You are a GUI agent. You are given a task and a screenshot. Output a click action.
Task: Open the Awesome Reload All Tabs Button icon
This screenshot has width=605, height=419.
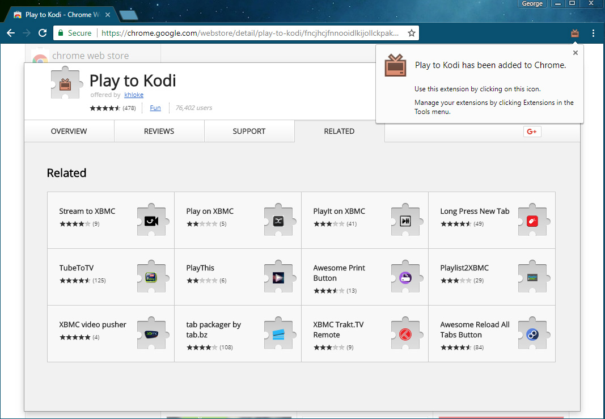click(532, 333)
